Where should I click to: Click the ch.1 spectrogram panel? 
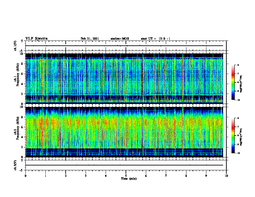(x=124, y=79)
